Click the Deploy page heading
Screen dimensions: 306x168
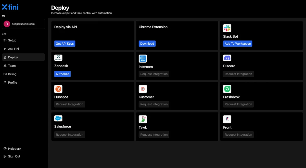[60, 8]
